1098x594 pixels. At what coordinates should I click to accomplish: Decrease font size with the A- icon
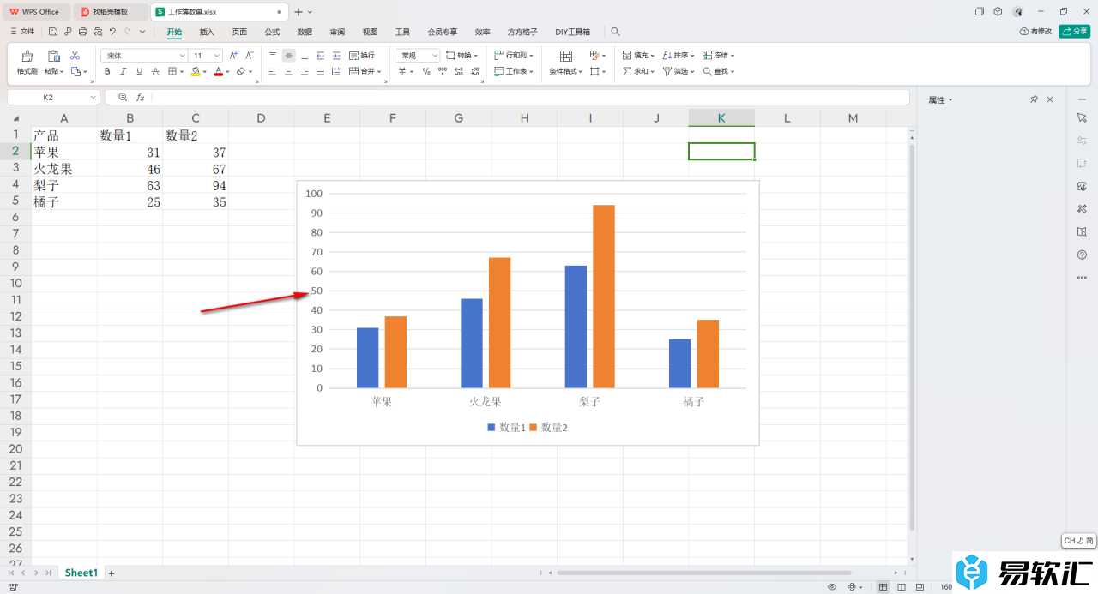pyautogui.click(x=249, y=55)
